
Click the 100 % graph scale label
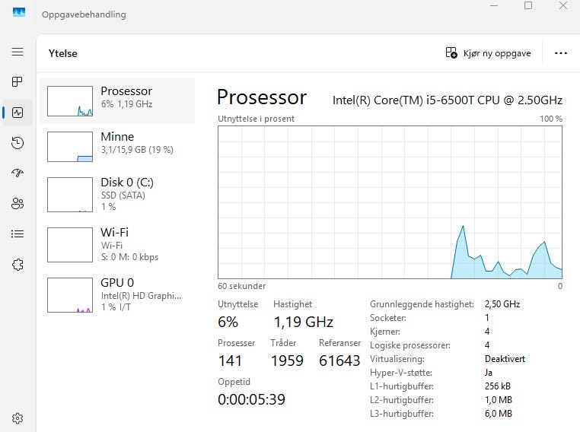pos(551,119)
